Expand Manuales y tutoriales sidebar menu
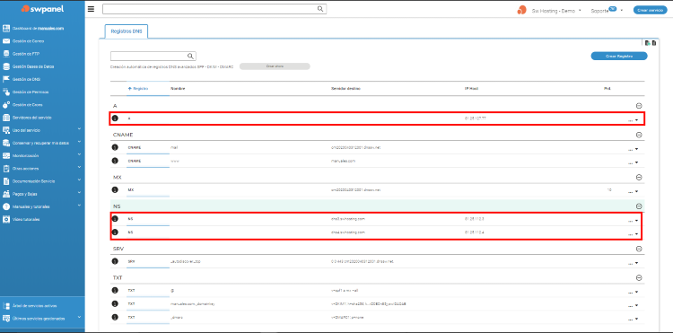 [79, 206]
